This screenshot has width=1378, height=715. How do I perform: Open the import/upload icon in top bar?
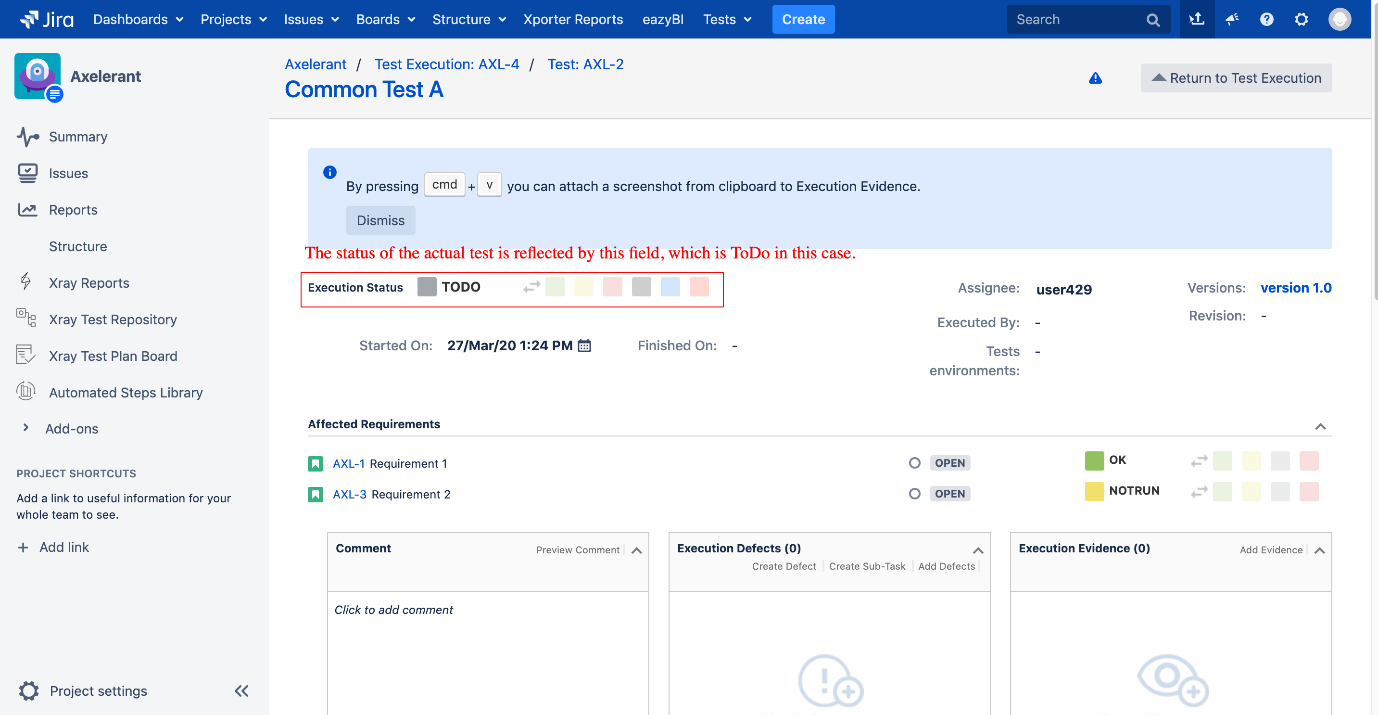point(1197,19)
